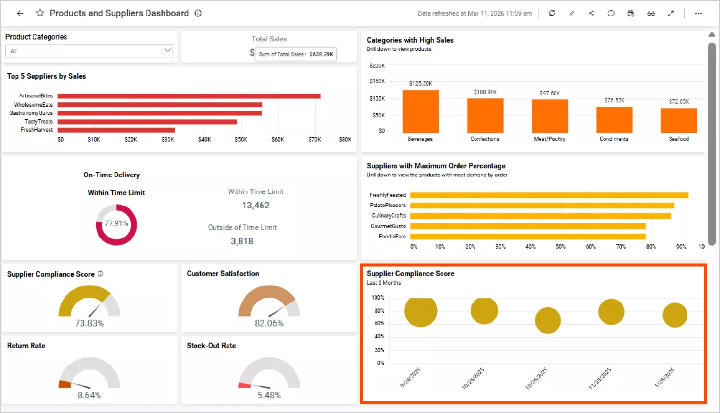Click the 77.91% on-time delivery donut
Viewport: 720px width, 413px height.
click(116, 224)
